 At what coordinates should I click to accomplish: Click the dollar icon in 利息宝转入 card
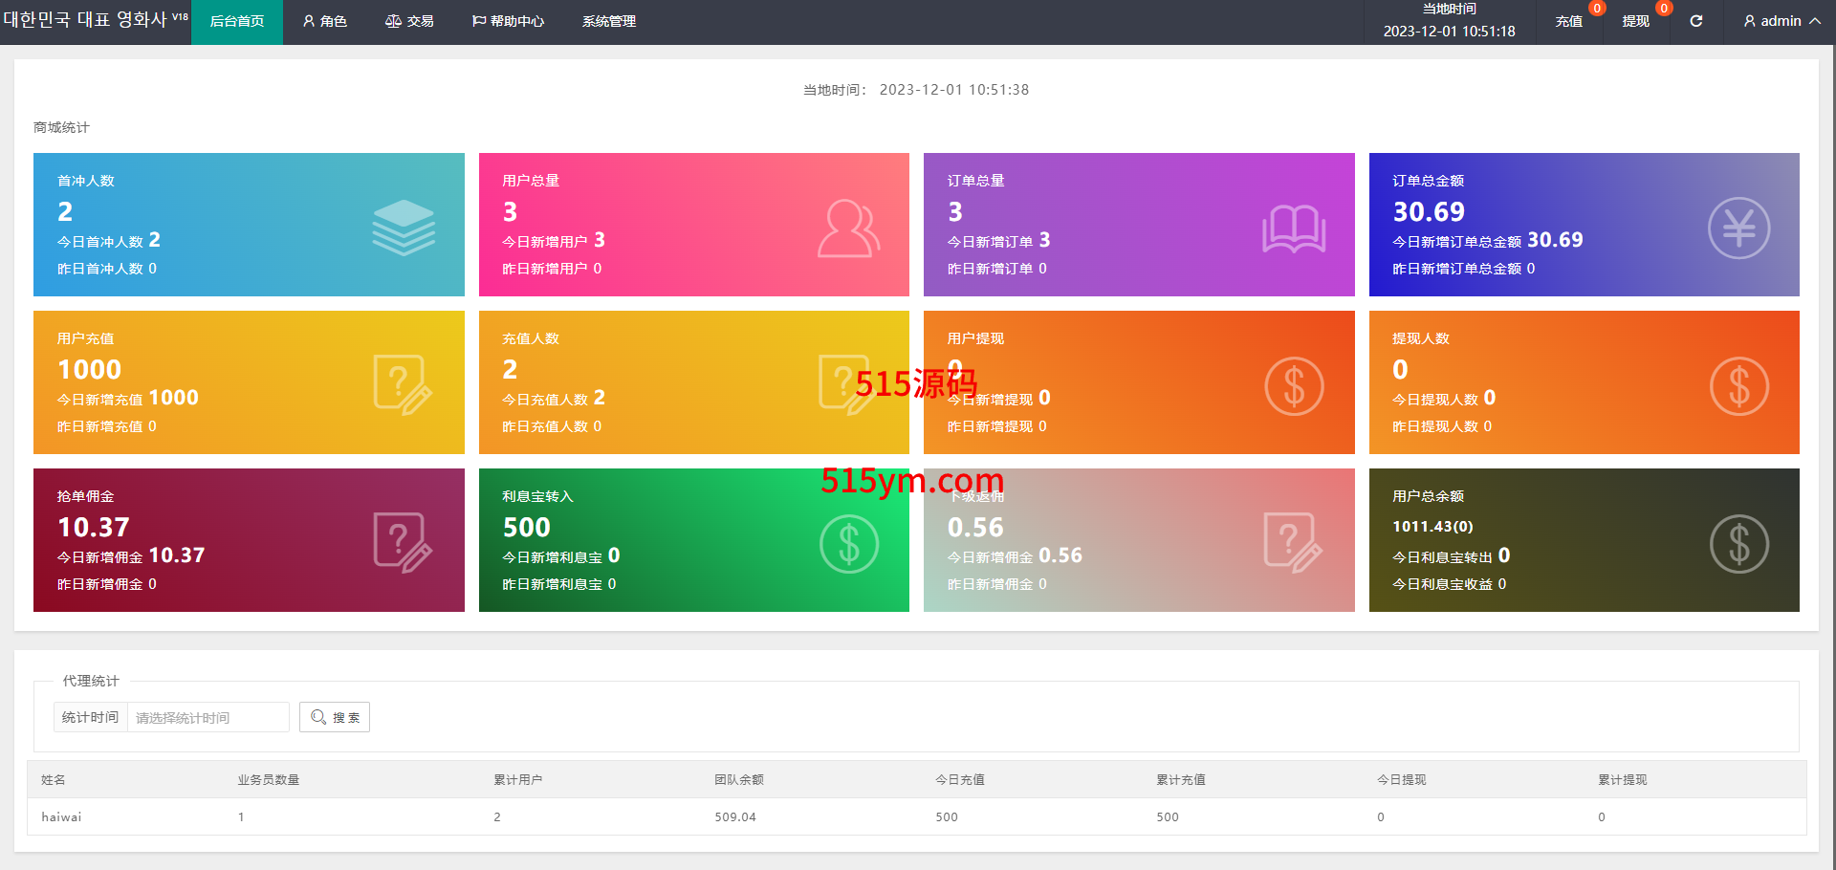click(x=848, y=544)
